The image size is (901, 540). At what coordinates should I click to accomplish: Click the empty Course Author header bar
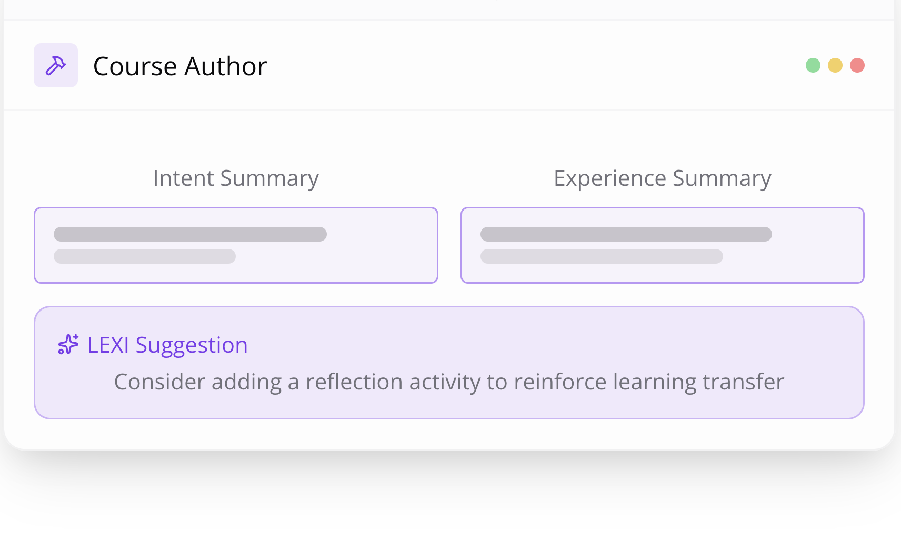tap(526, 65)
